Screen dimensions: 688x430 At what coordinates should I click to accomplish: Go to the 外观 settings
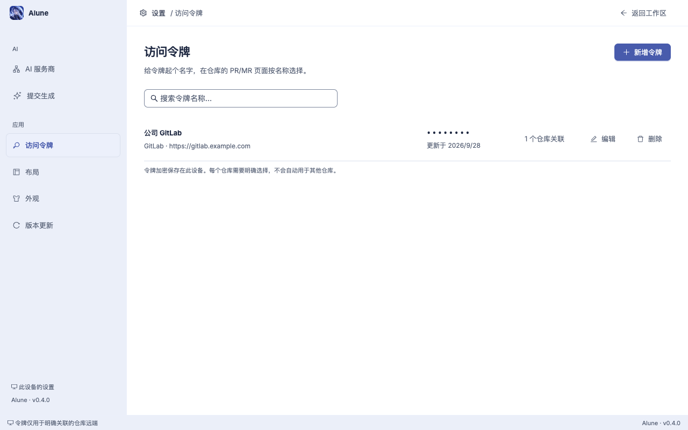(x=63, y=198)
